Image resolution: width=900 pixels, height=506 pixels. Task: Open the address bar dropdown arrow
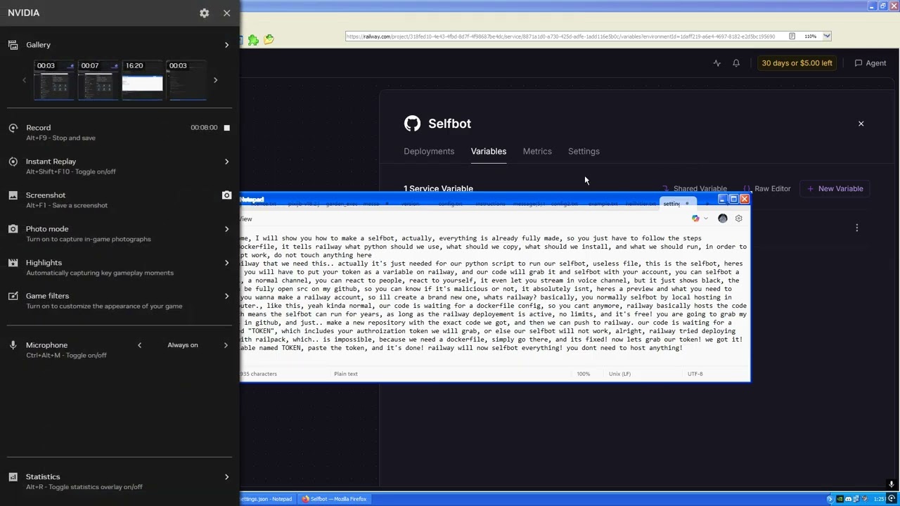tap(827, 36)
